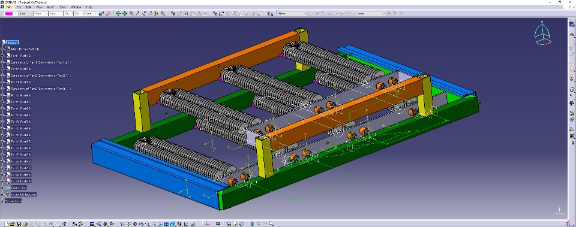Click the 3D compass at top right
Viewport: 576px width, 227px height.
point(542,34)
